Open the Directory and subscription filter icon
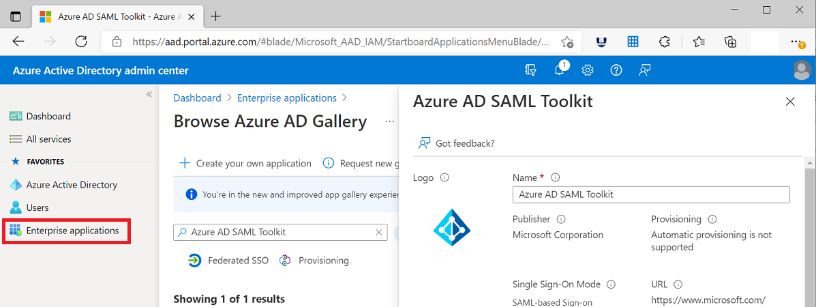The height and width of the screenshot is (307, 816). 530,70
